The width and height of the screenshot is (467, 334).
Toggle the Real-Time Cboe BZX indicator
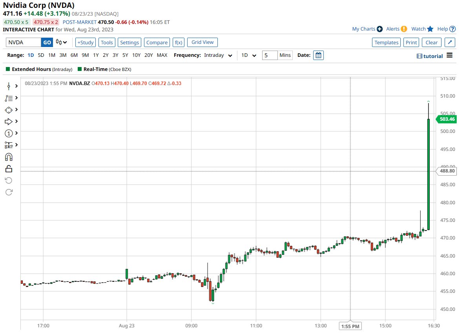click(80, 69)
